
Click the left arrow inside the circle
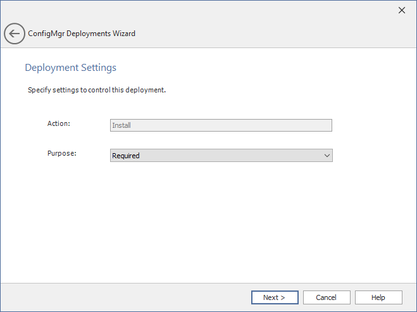click(15, 34)
